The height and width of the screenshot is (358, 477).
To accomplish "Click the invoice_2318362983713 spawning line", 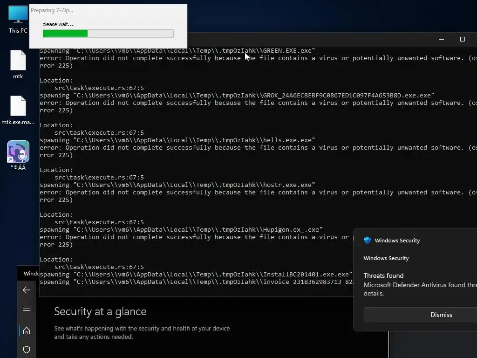I will 196,282.
